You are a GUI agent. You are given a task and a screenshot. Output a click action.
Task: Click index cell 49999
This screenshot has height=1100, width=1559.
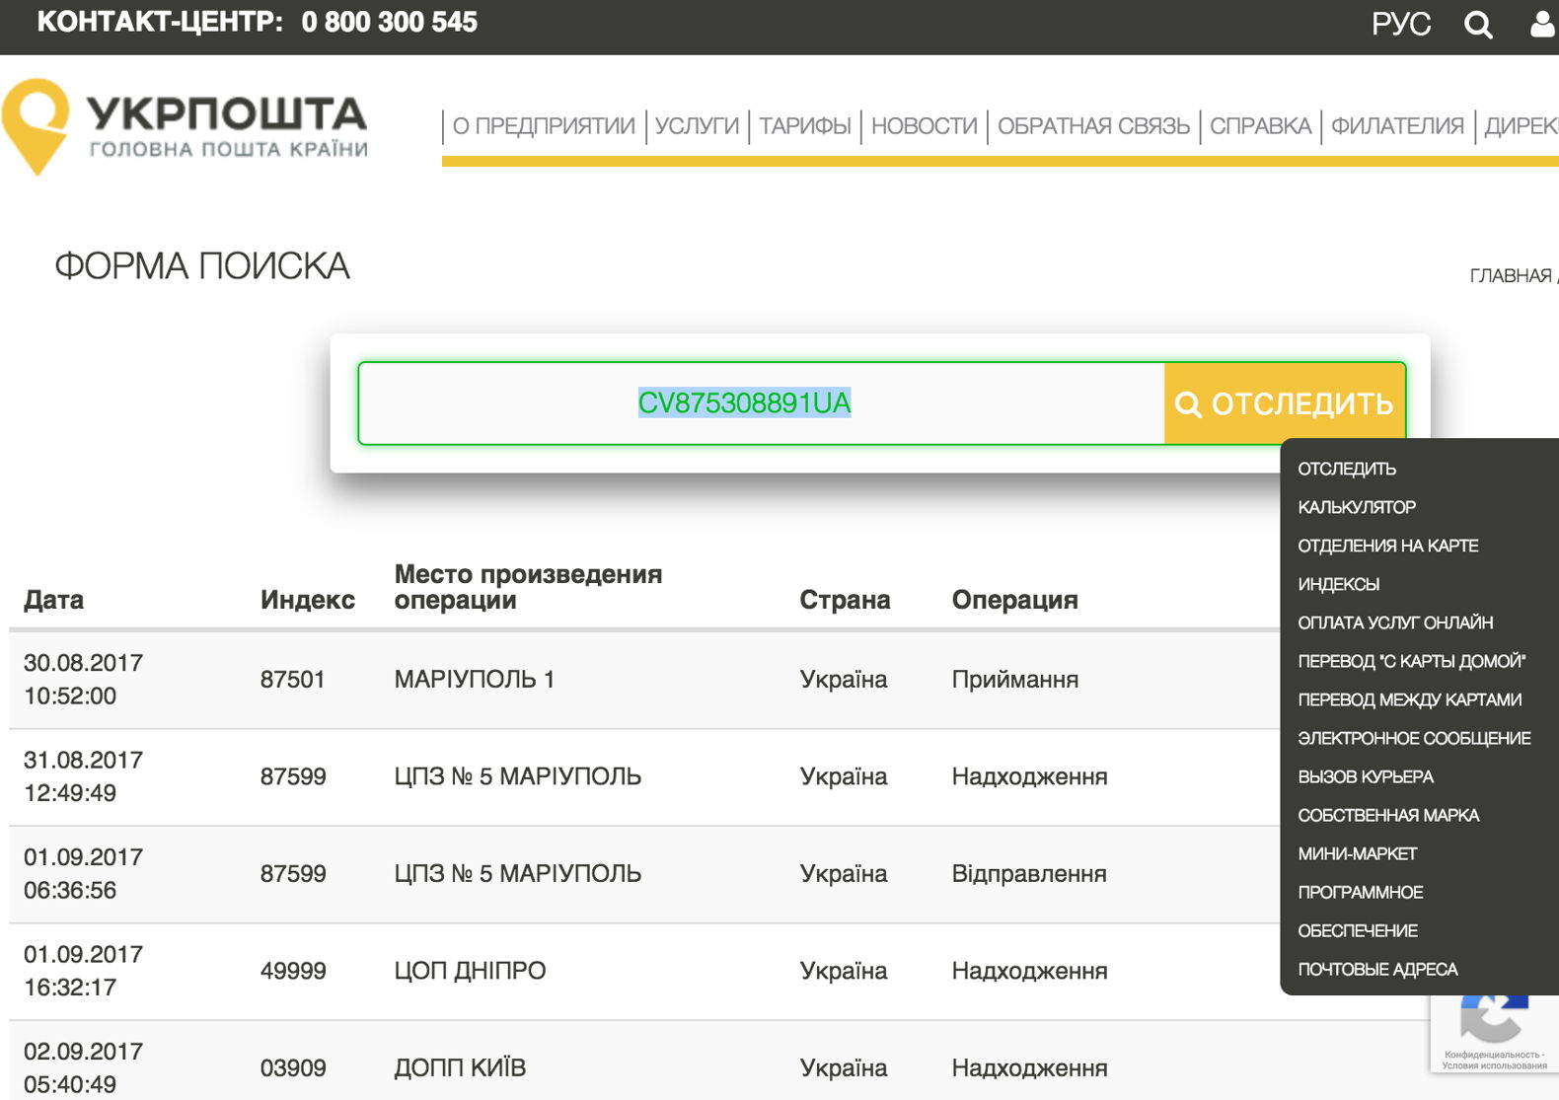click(293, 971)
